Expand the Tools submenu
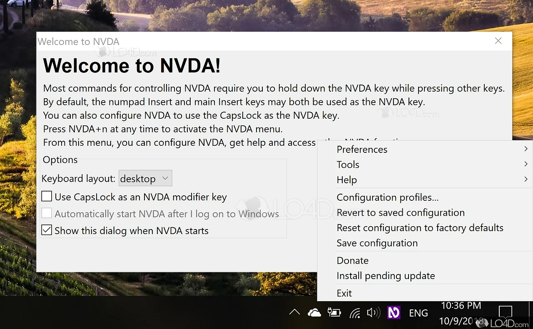This screenshot has height=329, width=533. pos(348,164)
